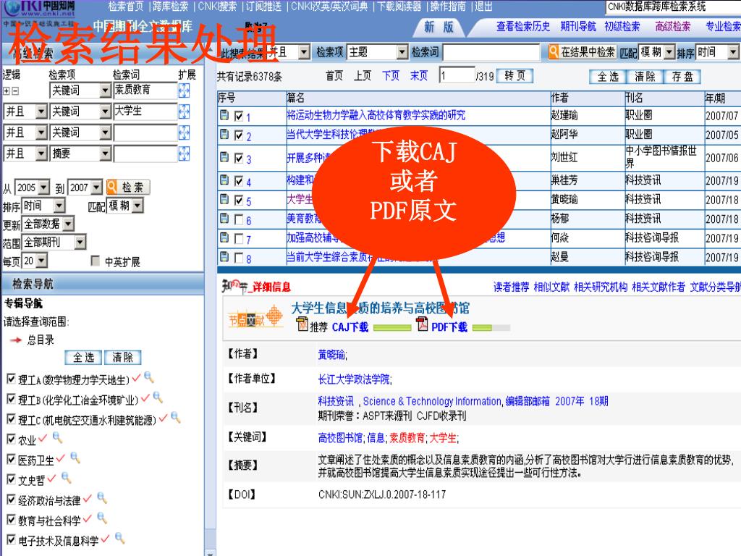This screenshot has height=556, width=741.
Task: Click the expand icon beside 大学生 keyword field
Action: (184, 111)
